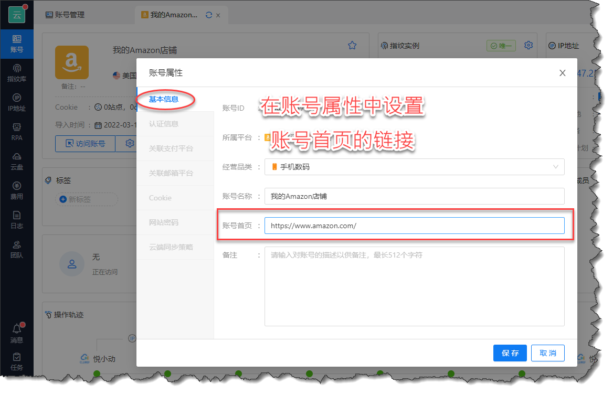
Task: Open gear settings beside 访问账号
Action: point(129,143)
